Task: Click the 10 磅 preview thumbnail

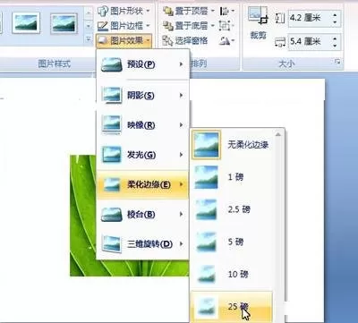Action: coord(206,274)
